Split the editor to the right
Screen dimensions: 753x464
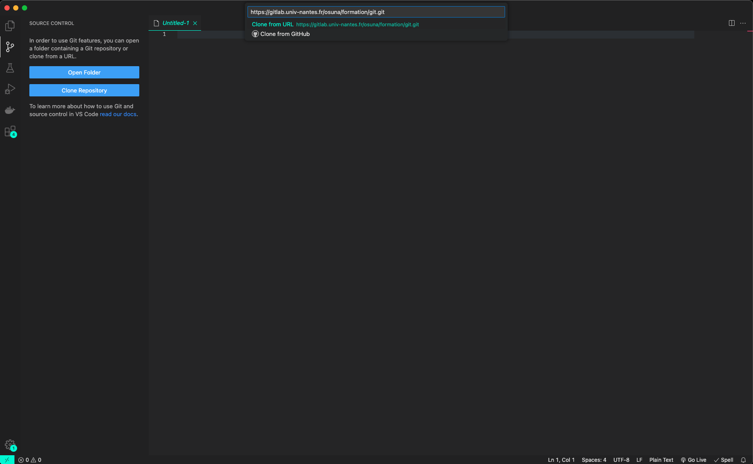732,23
